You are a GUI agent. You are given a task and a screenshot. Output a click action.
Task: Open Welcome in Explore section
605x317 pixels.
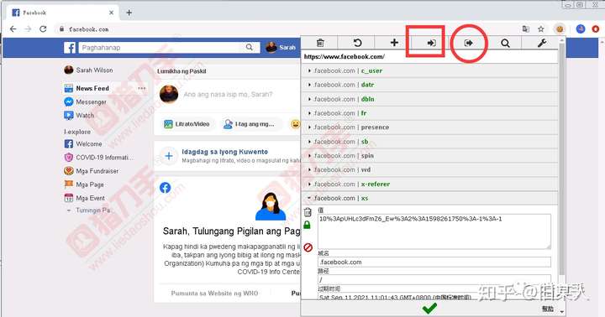(83, 143)
